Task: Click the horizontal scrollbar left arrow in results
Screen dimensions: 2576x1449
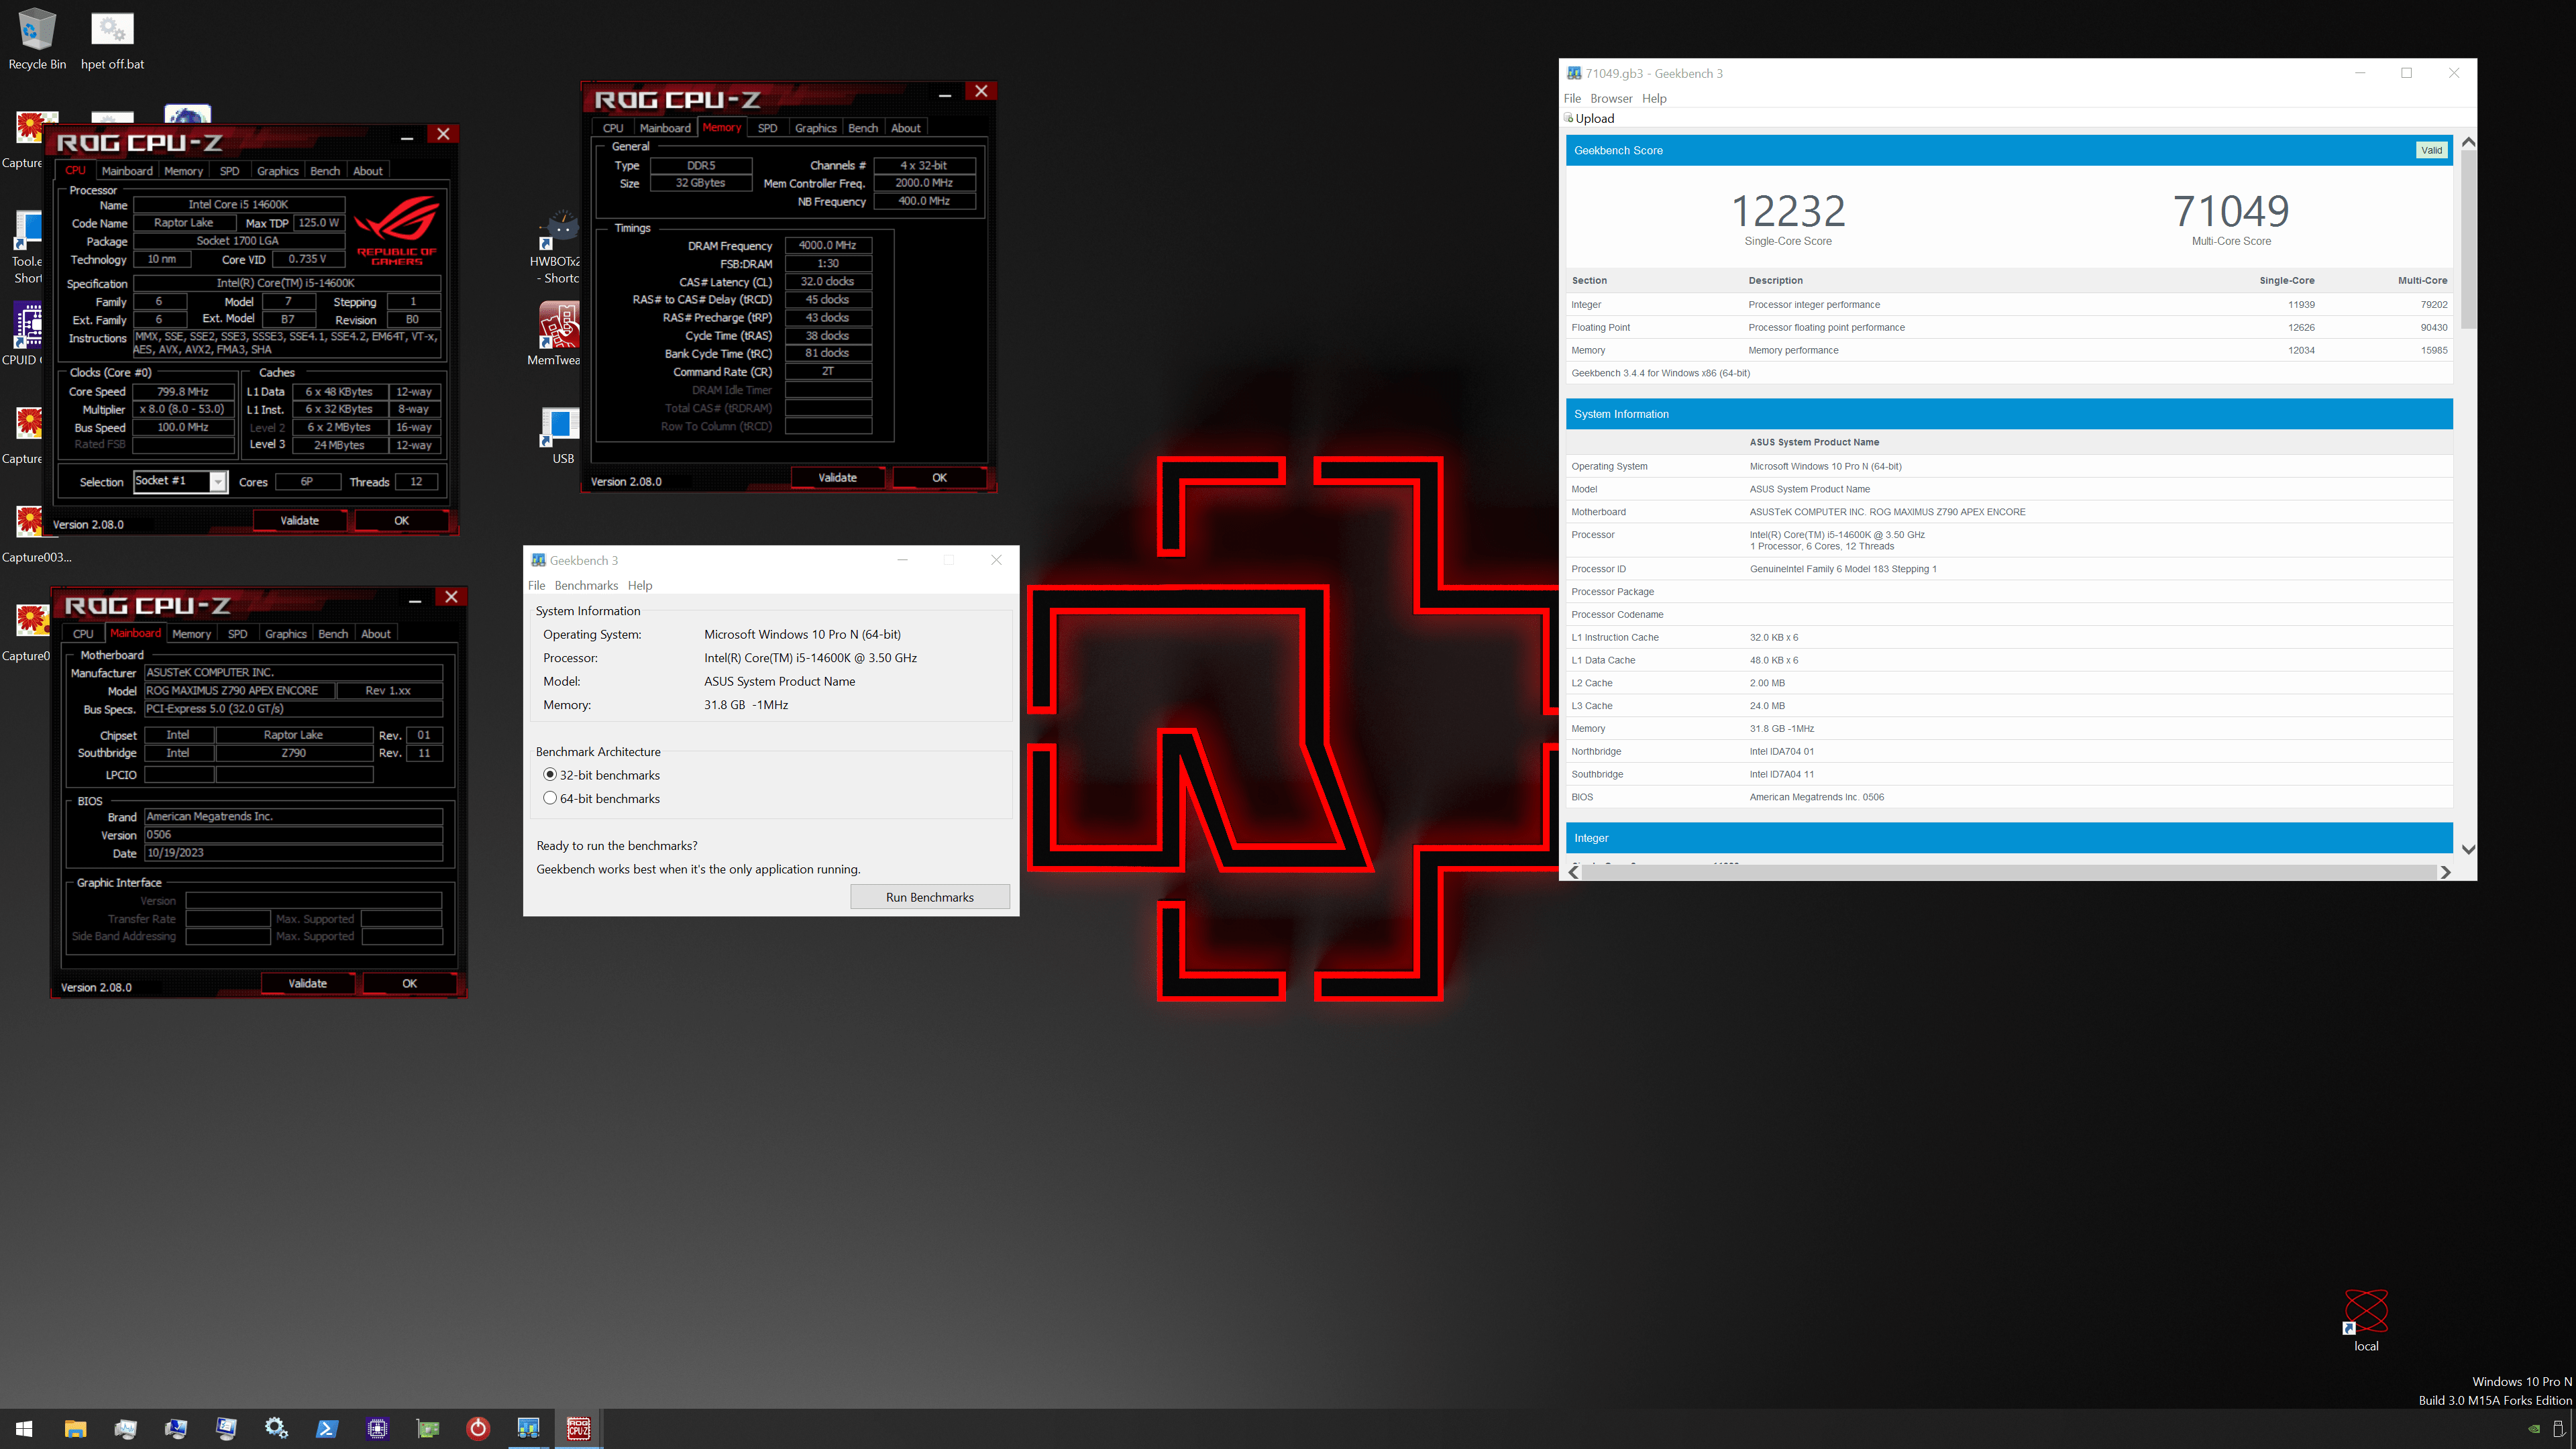Action: pyautogui.click(x=1574, y=872)
